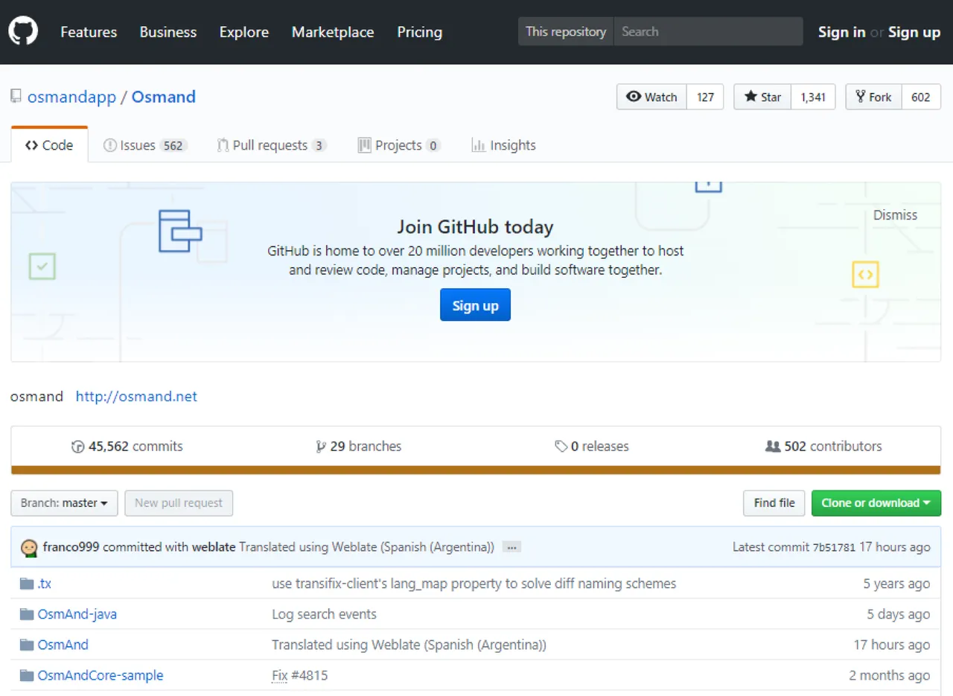953x696 pixels.
Task: Open the franco999 avatar image
Action: (30, 547)
